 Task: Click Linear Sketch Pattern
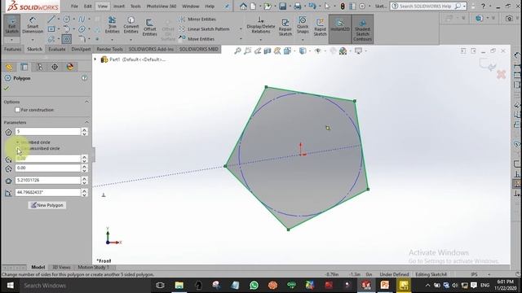pos(204,29)
